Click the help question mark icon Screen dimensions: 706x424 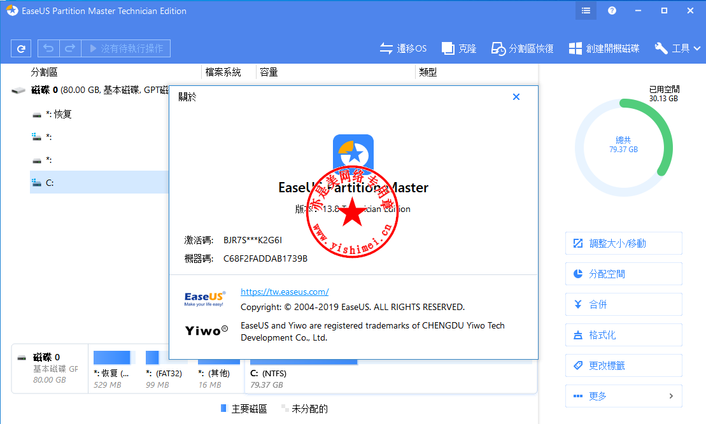tap(612, 10)
